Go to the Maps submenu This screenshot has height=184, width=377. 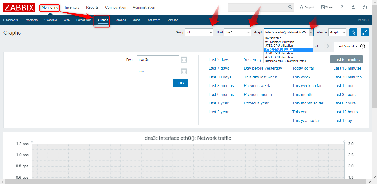(x=136, y=20)
